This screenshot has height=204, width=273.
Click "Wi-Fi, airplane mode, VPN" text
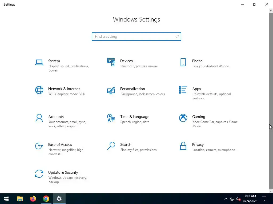coord(67,94)
